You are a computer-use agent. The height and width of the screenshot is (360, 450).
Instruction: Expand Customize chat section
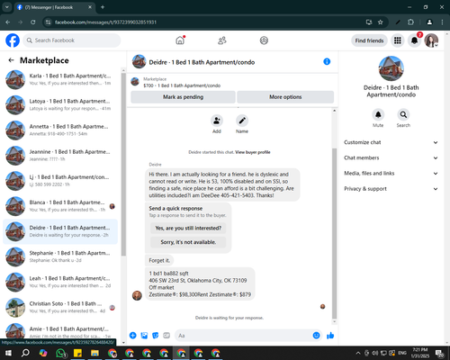(x=391, y=142)
